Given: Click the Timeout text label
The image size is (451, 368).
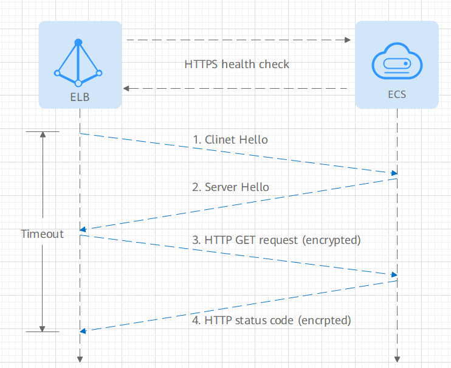Looking at the screenshot, I should tap(42, 234).
